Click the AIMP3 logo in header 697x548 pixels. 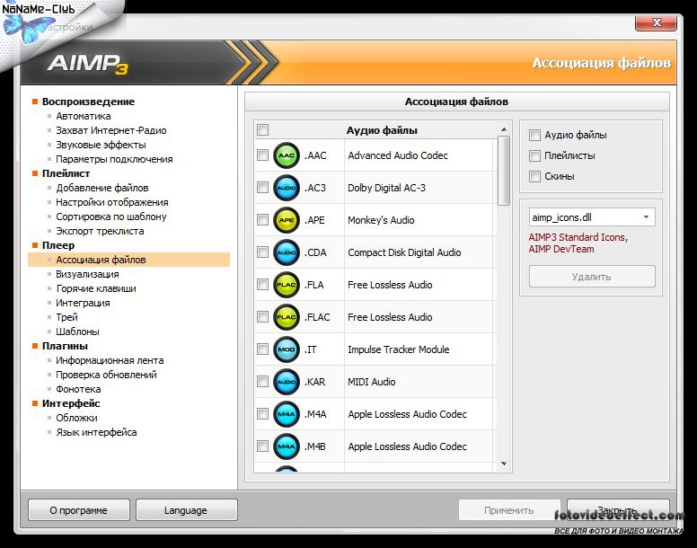point(88,64)
